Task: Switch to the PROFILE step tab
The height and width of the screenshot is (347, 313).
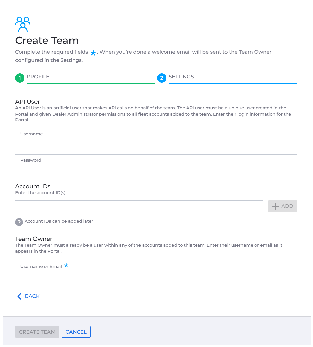Action: pos(38,77)
